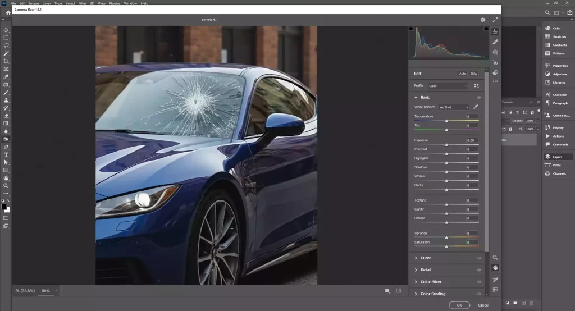
Task: Click the OK button
Action: point(459,305)
